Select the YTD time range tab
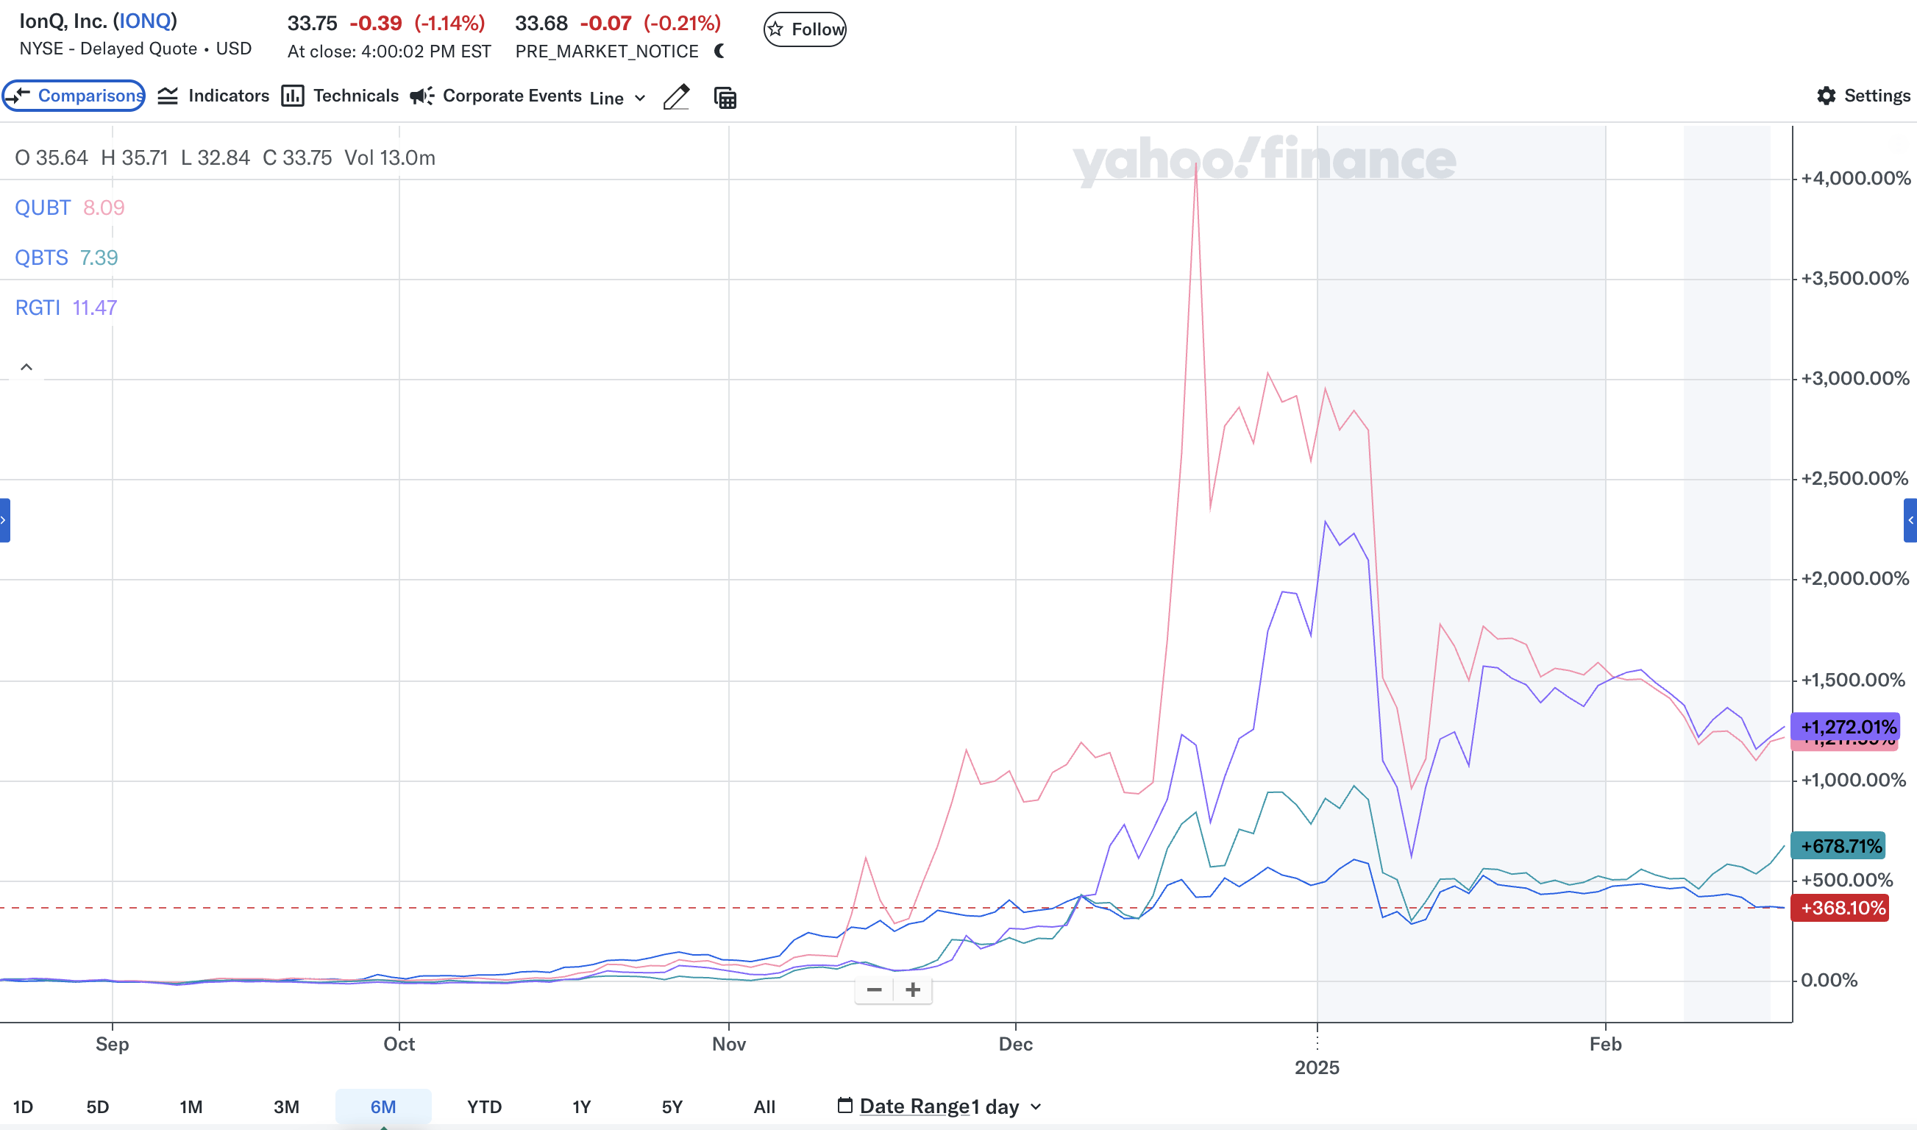1917x1130 pixels. (x=484, y=1106)
